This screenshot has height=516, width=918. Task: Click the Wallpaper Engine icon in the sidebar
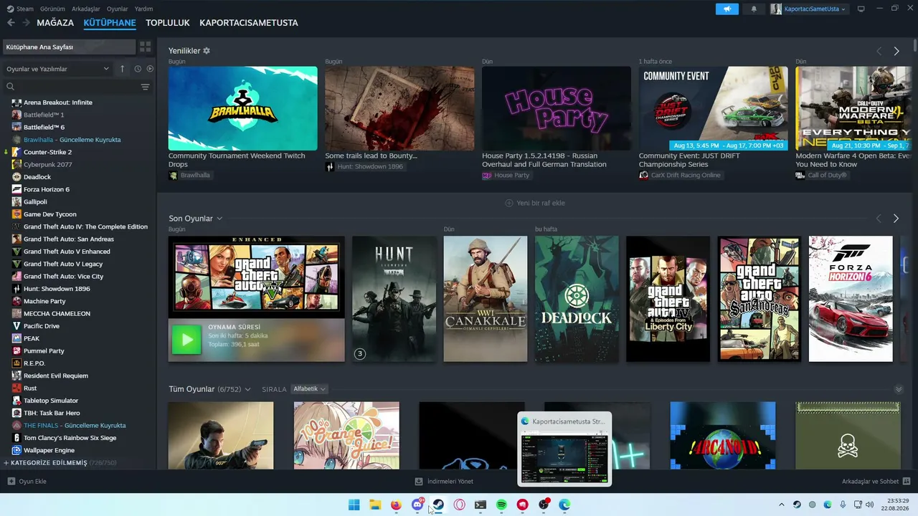(x=16, y=450)
